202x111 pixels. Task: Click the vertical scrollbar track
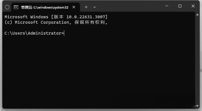[197, 60]
